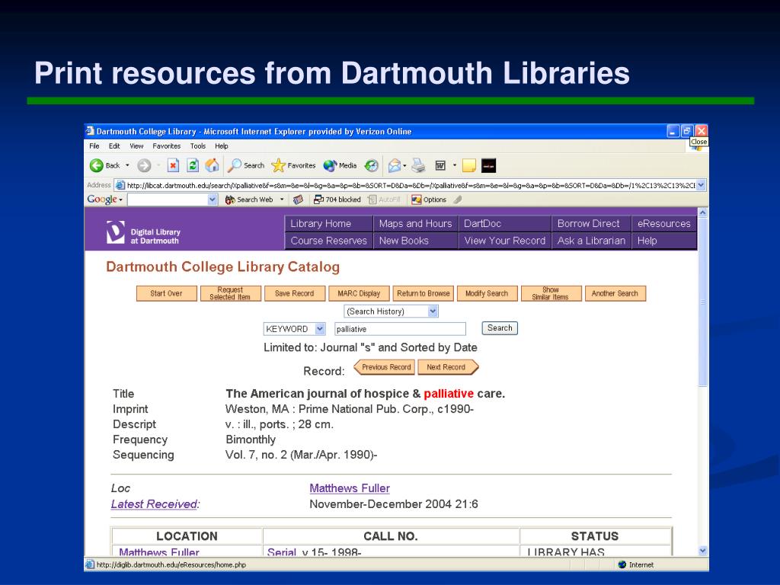
Task: Click the Save Record button
Action: pos(295,293)
